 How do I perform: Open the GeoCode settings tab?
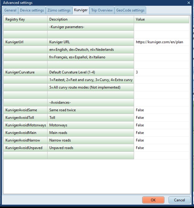coord(130,10)
